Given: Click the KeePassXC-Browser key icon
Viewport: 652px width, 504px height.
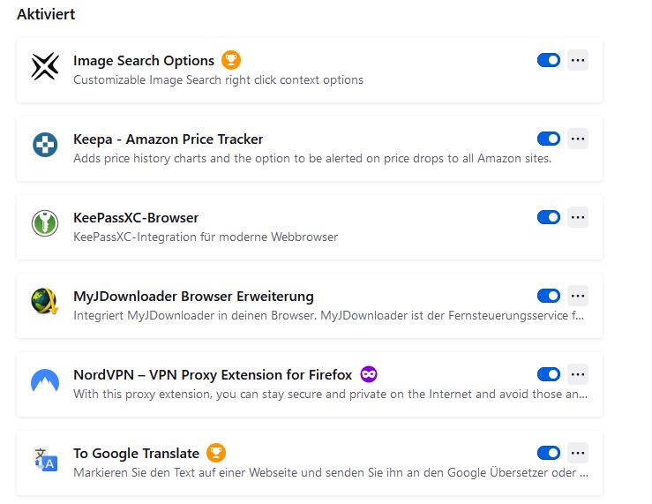Looking at the screenshot, I should [45, 224].
